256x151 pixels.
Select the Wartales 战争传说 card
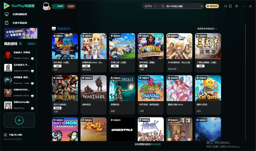coord(93,95)
